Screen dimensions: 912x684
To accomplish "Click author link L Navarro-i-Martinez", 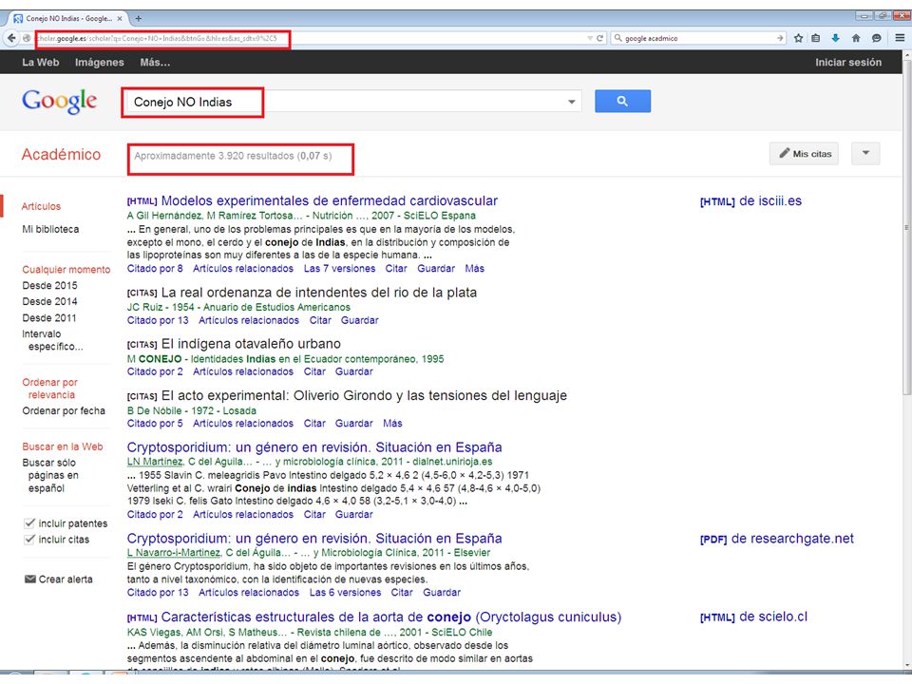I will (x=174, y=553).
